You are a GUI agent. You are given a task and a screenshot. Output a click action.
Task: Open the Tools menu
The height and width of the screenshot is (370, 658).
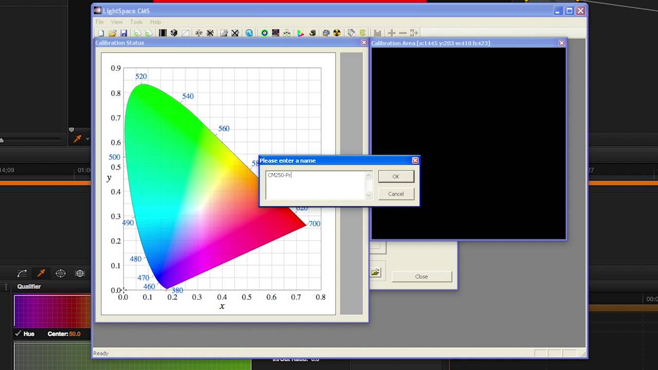136,22
